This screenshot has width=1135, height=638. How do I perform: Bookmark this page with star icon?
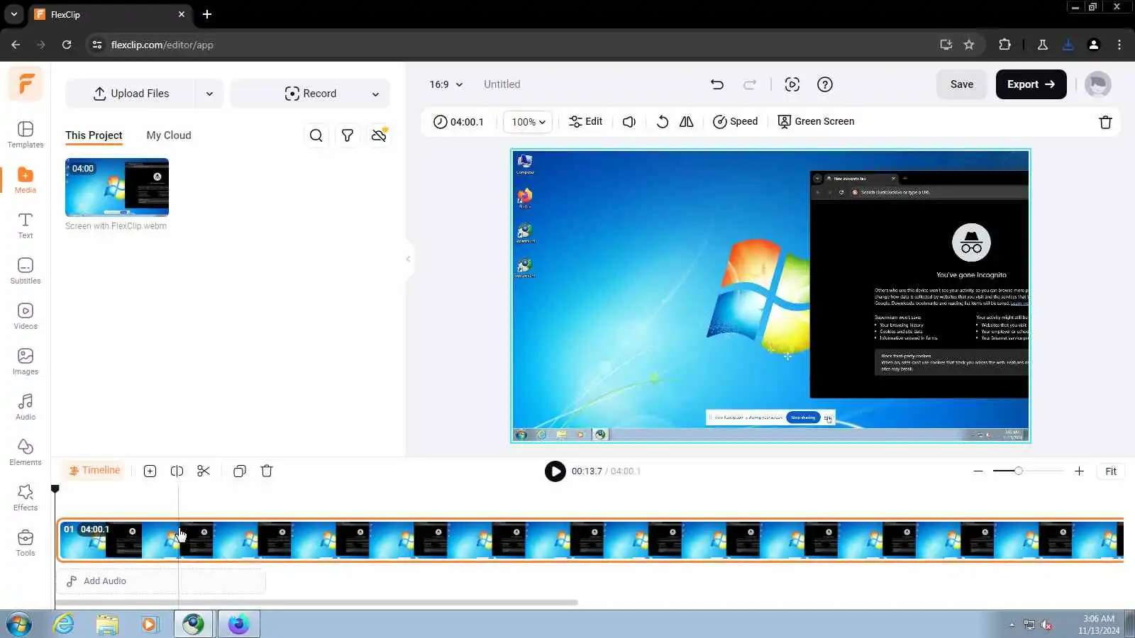point(969,45)
